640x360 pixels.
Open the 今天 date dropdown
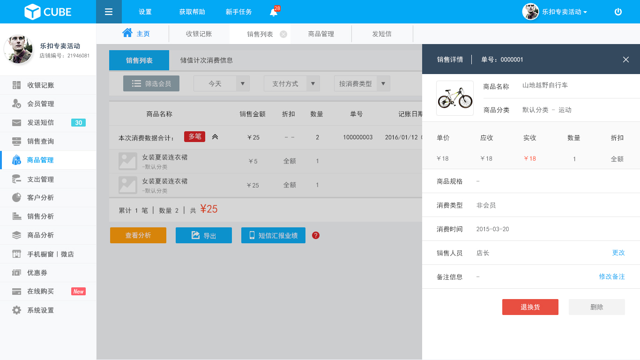click(222, 83)
